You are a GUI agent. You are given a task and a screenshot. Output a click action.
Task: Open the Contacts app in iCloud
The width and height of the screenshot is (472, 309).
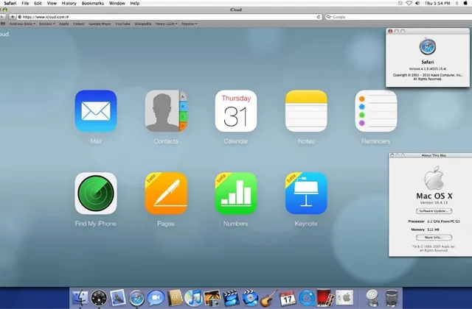[x=166, y=111]
